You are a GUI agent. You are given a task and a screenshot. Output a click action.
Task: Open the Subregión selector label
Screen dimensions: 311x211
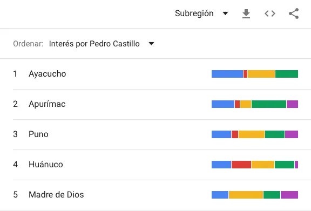194,13
